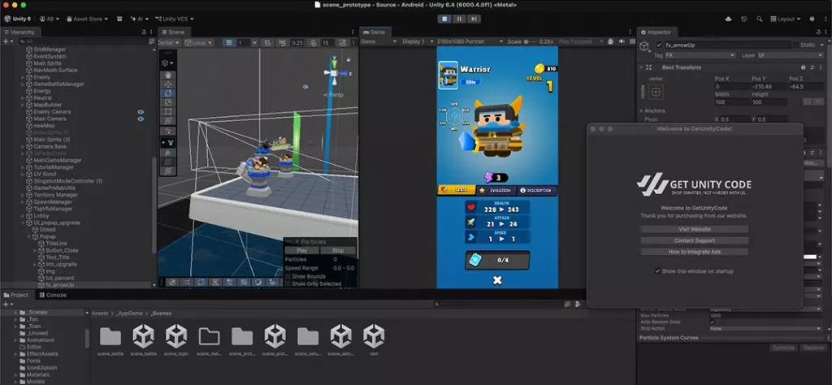
Task: Open Unity cloud services icon
Action: tap(728, 19)
